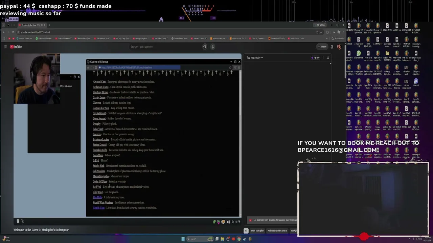Open the Stream PhotoStuff bookmark

tap(277, 38)
